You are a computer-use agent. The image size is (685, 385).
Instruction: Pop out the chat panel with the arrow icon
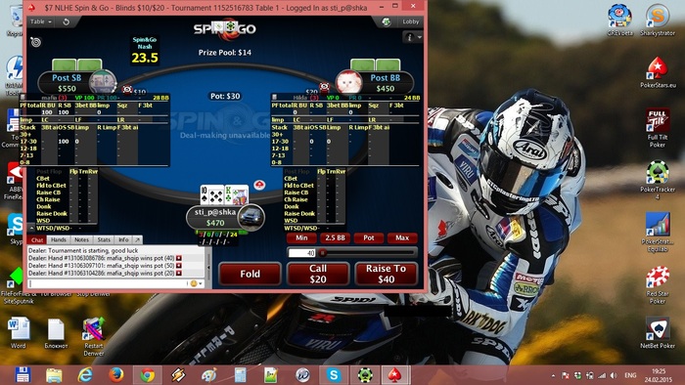(x=138, y=239)
